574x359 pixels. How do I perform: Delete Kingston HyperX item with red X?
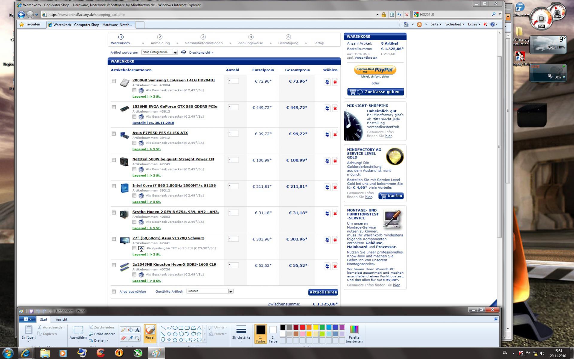(x=335, y=266)
